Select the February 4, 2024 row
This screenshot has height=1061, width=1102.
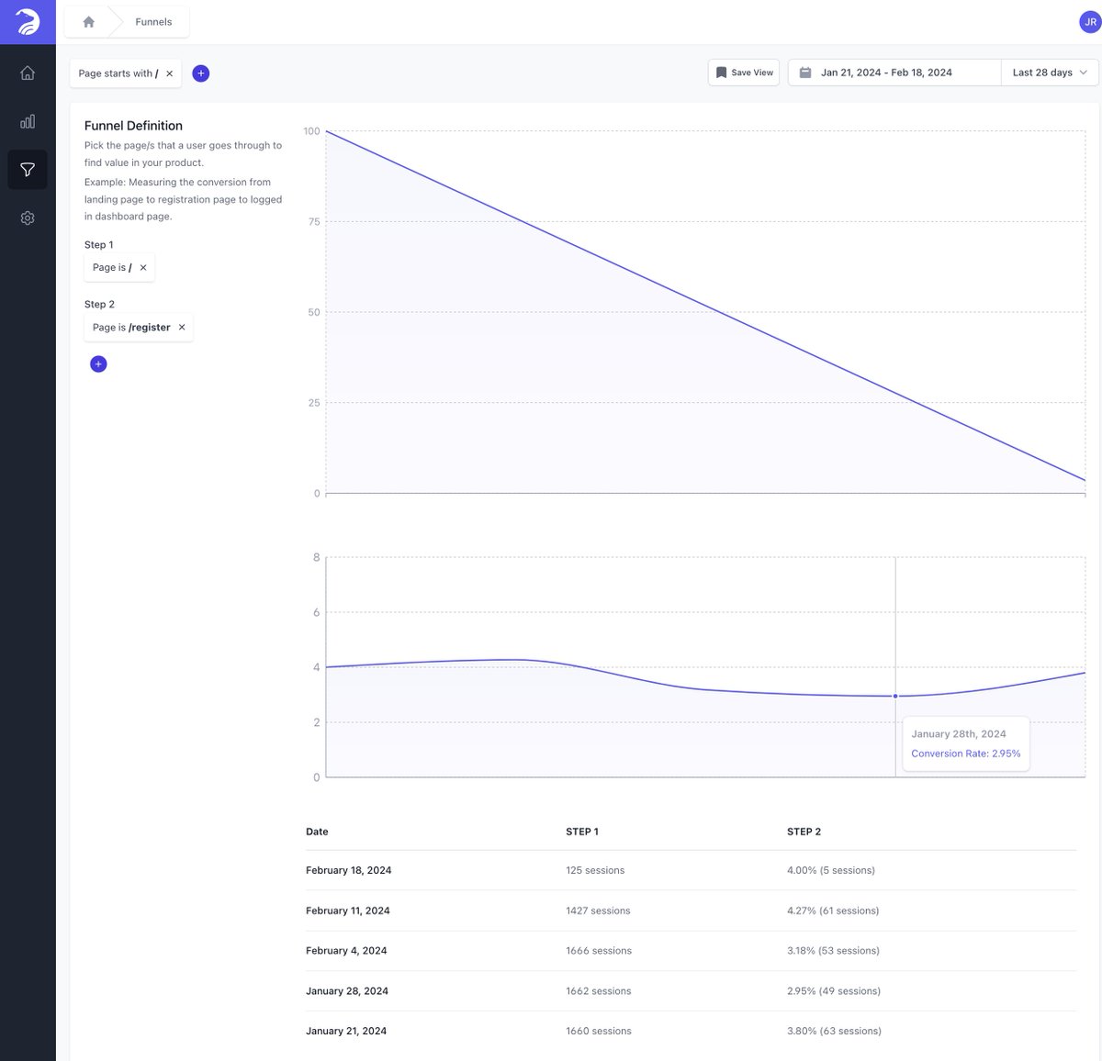coord(691,951)
